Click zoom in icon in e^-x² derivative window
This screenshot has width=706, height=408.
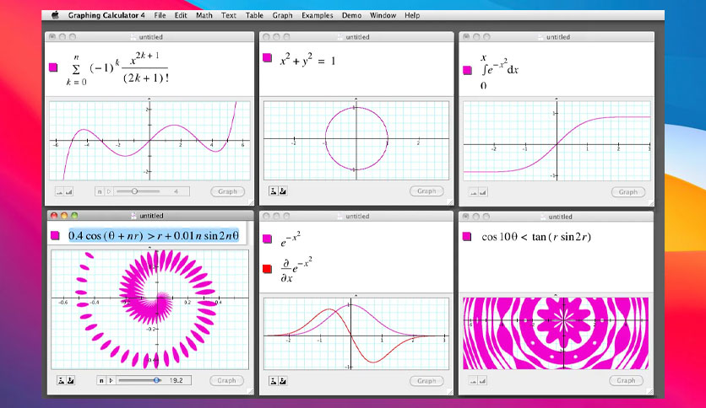(x=283, y=381)
